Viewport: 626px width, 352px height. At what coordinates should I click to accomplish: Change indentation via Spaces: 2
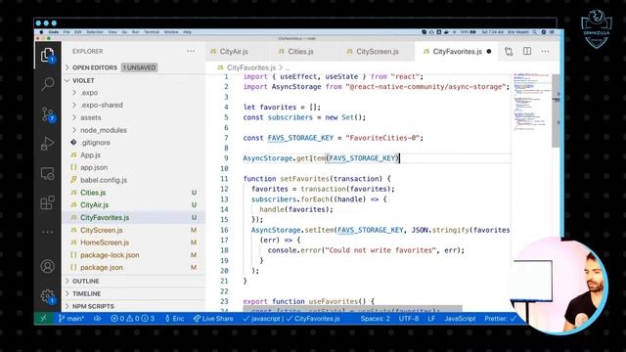375,319
